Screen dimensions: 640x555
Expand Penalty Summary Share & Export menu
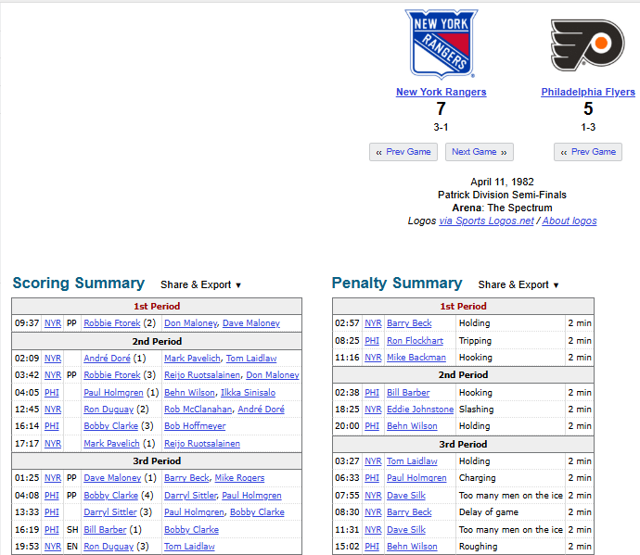[518, 284]
